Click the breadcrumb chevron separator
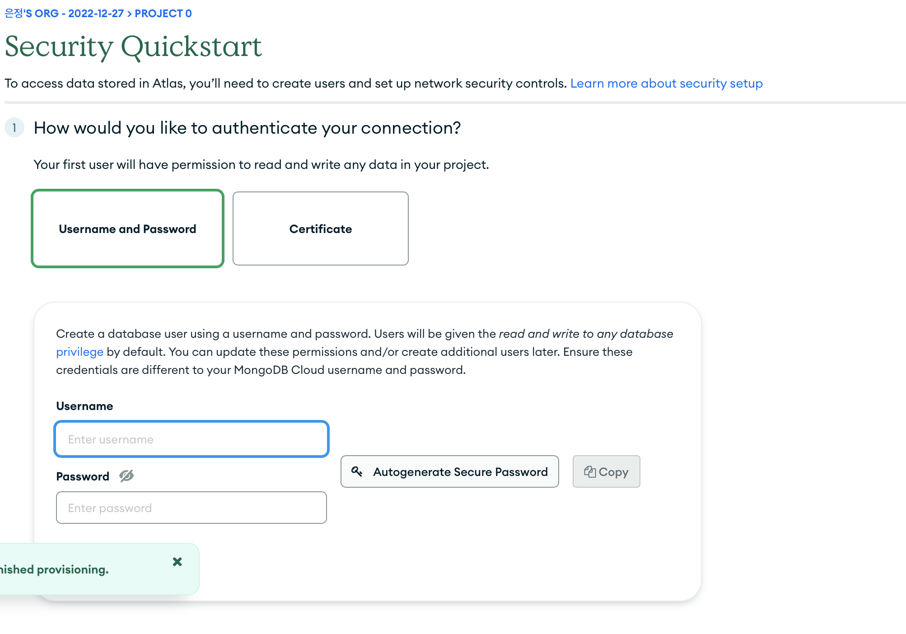Image resolution: width=906 pixels, height=634 pixels. [x=130, y=14]
